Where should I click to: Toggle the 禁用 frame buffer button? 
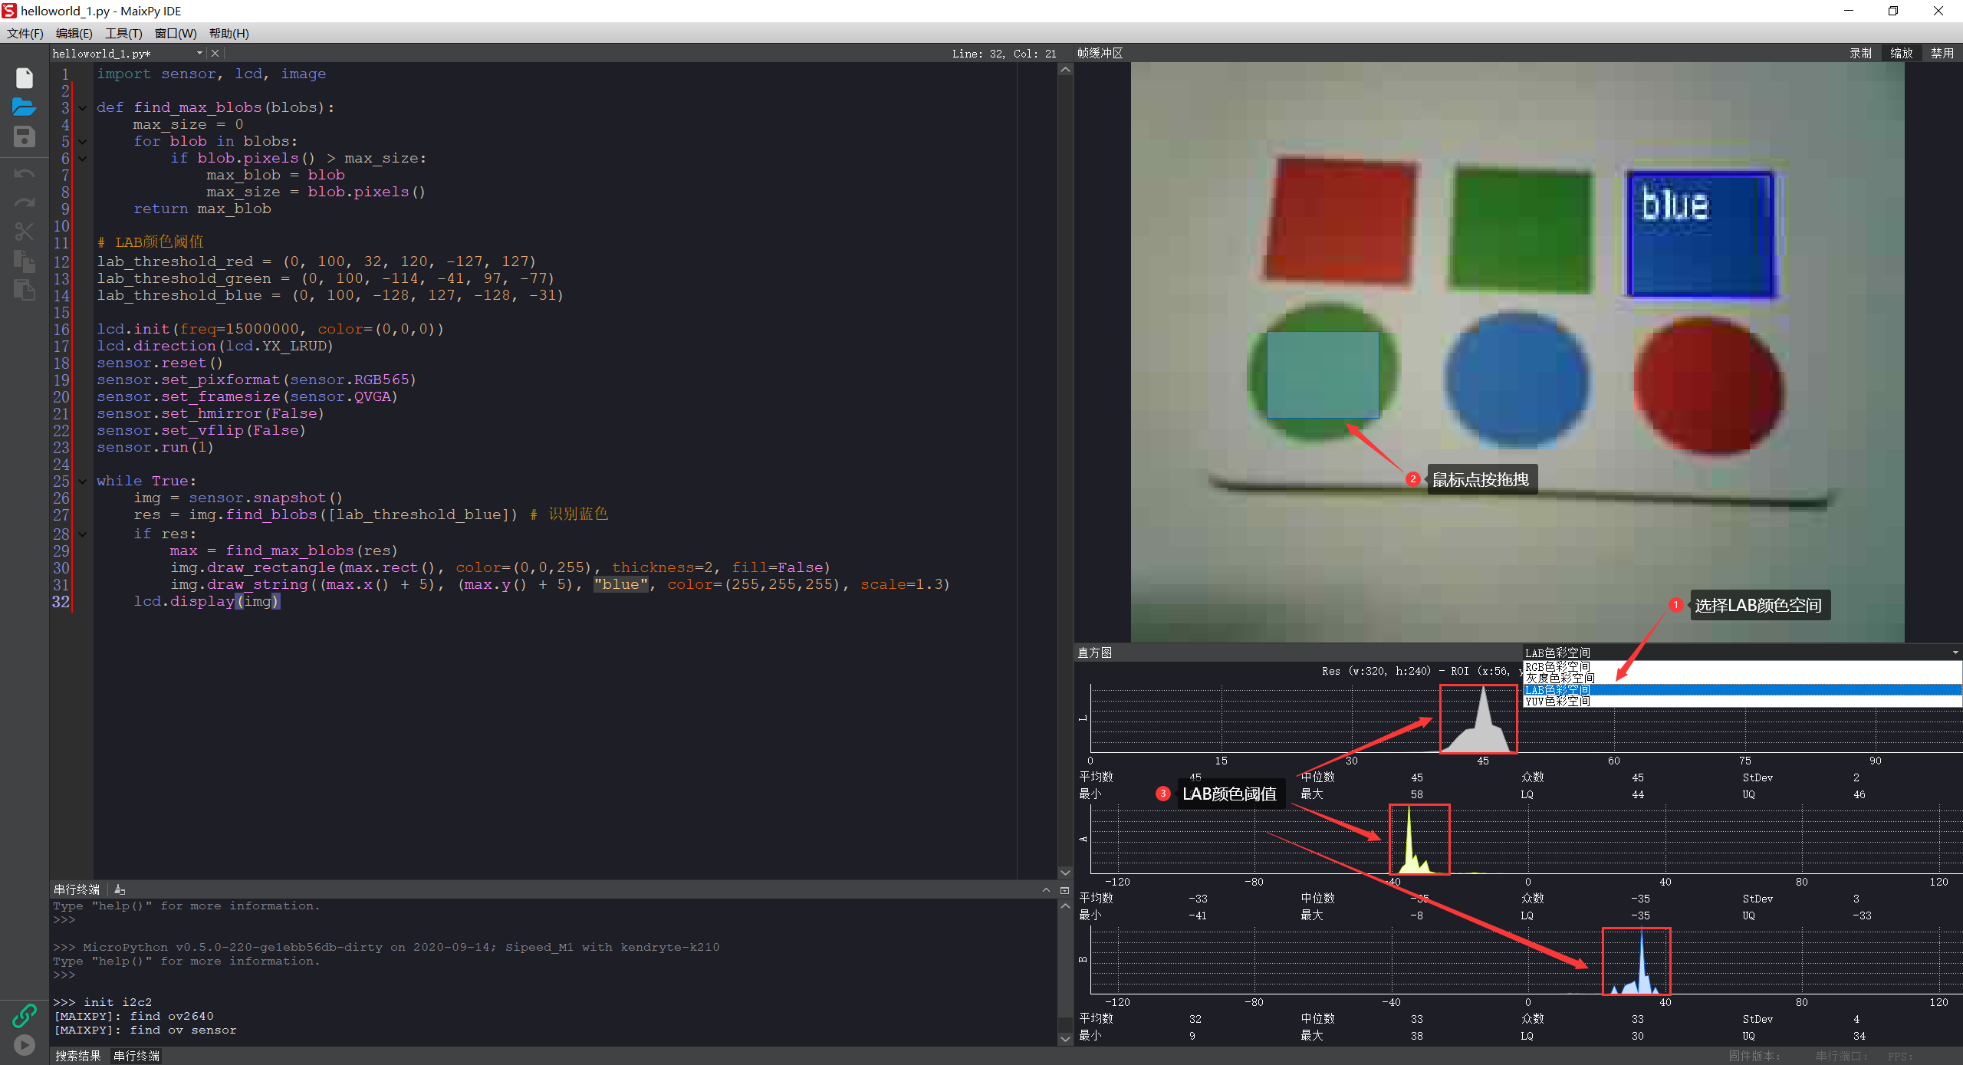coord(1942,53)
